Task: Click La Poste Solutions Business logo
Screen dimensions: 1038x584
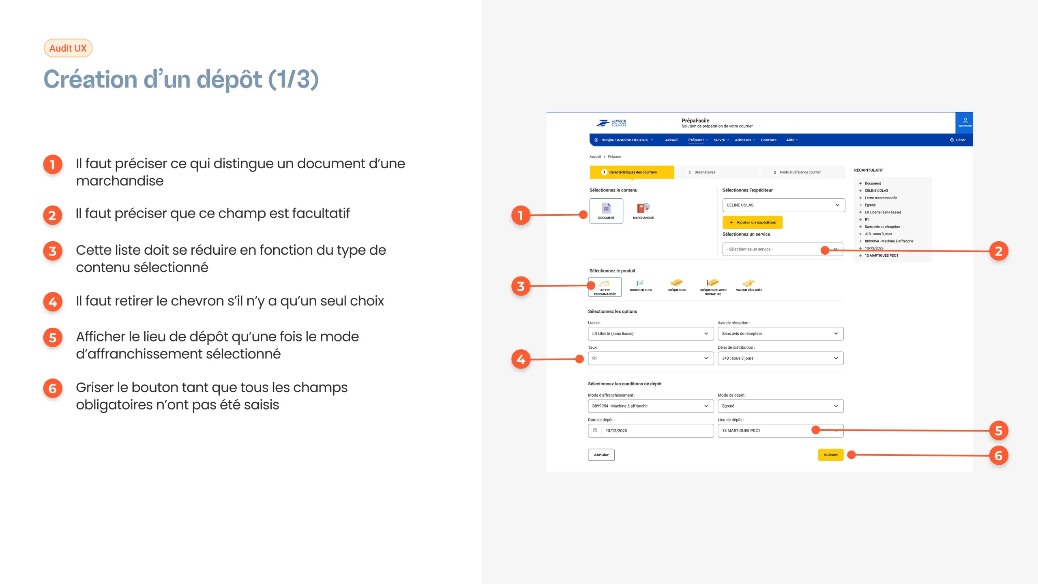Action: point(611,123)
